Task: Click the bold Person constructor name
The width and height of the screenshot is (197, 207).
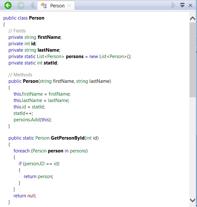Action: click(30, 81)
